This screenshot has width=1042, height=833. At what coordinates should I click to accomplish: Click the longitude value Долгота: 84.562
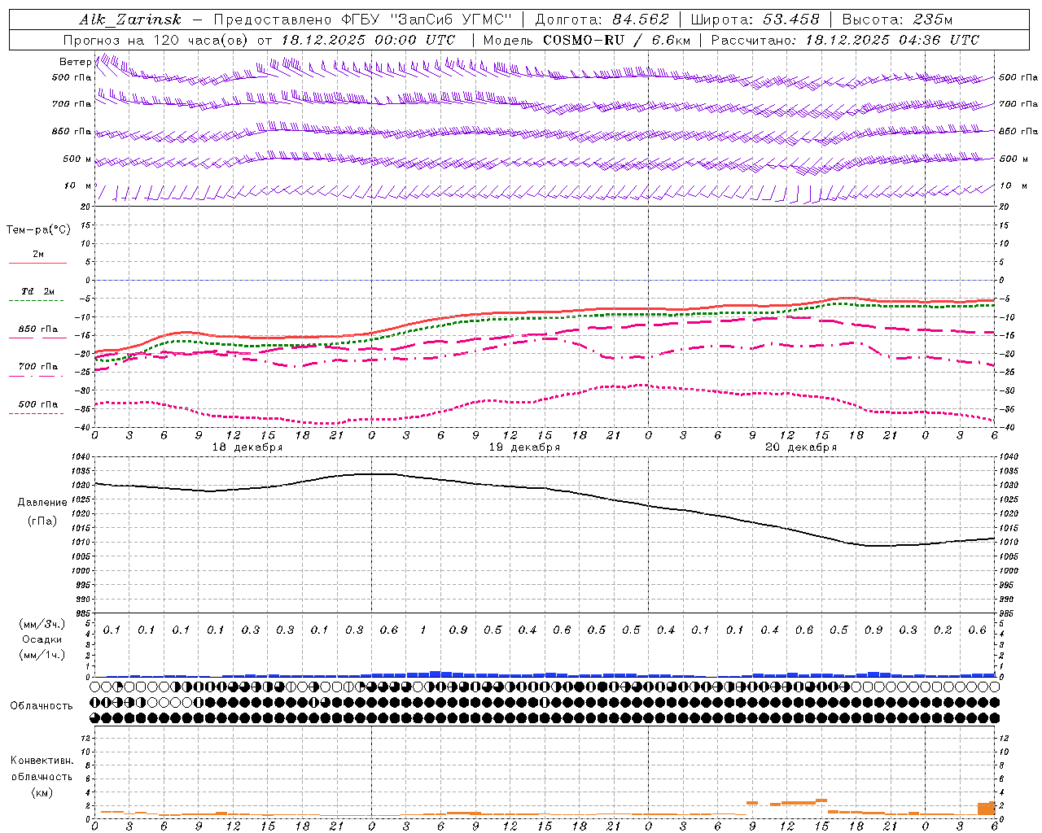point(602,20)
